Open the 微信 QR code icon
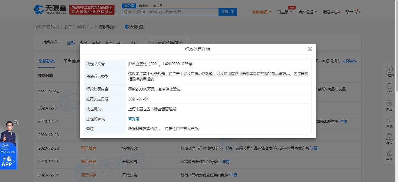Viewport: 398px width, 182px height. pos(389,105)
